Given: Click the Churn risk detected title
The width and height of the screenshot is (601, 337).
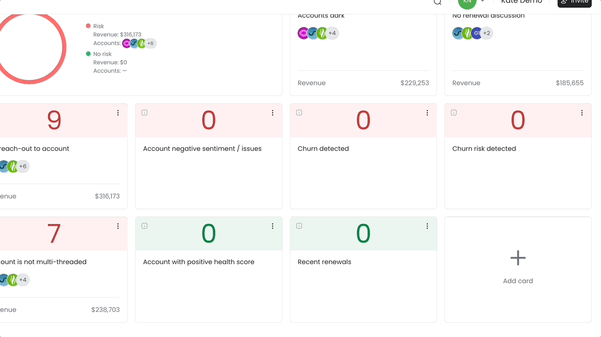Looking at the screenshot, I should click(x=484, y=149).
